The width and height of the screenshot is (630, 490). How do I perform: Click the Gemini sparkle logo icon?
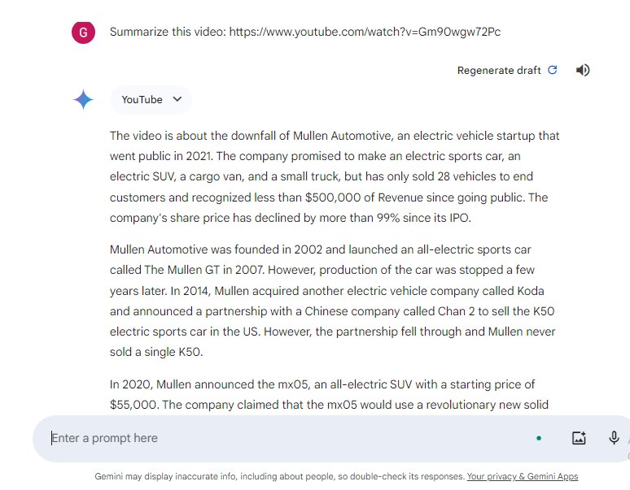(x=83, y=100)
